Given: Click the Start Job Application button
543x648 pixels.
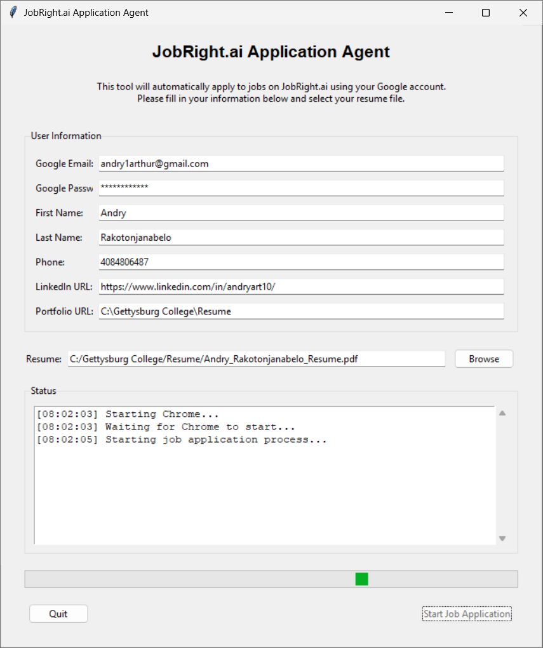Looking at the screenshot, I should coord(467,614).
